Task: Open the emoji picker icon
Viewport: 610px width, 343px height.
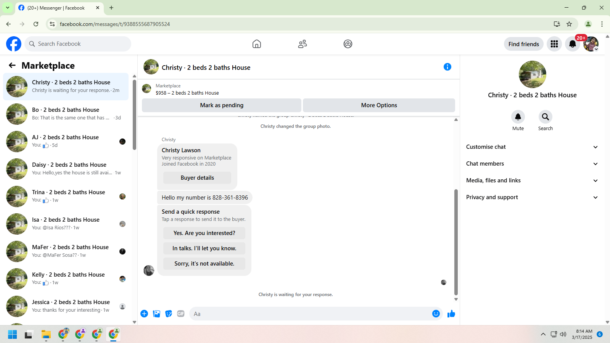Action: point(436,314)
